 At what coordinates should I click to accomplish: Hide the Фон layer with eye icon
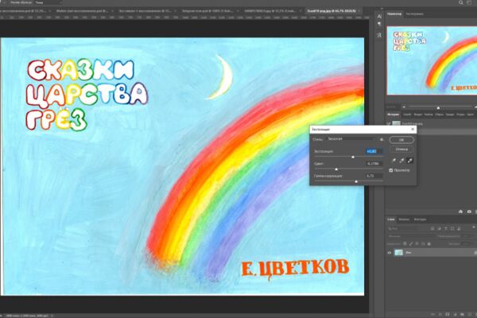click(x=389, y=253)
